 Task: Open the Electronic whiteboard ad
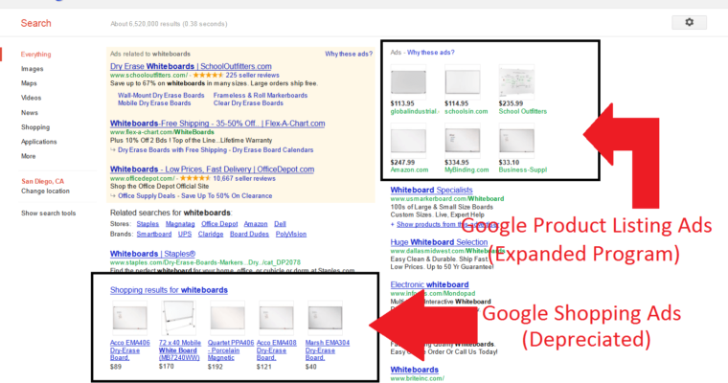[429, 284]
